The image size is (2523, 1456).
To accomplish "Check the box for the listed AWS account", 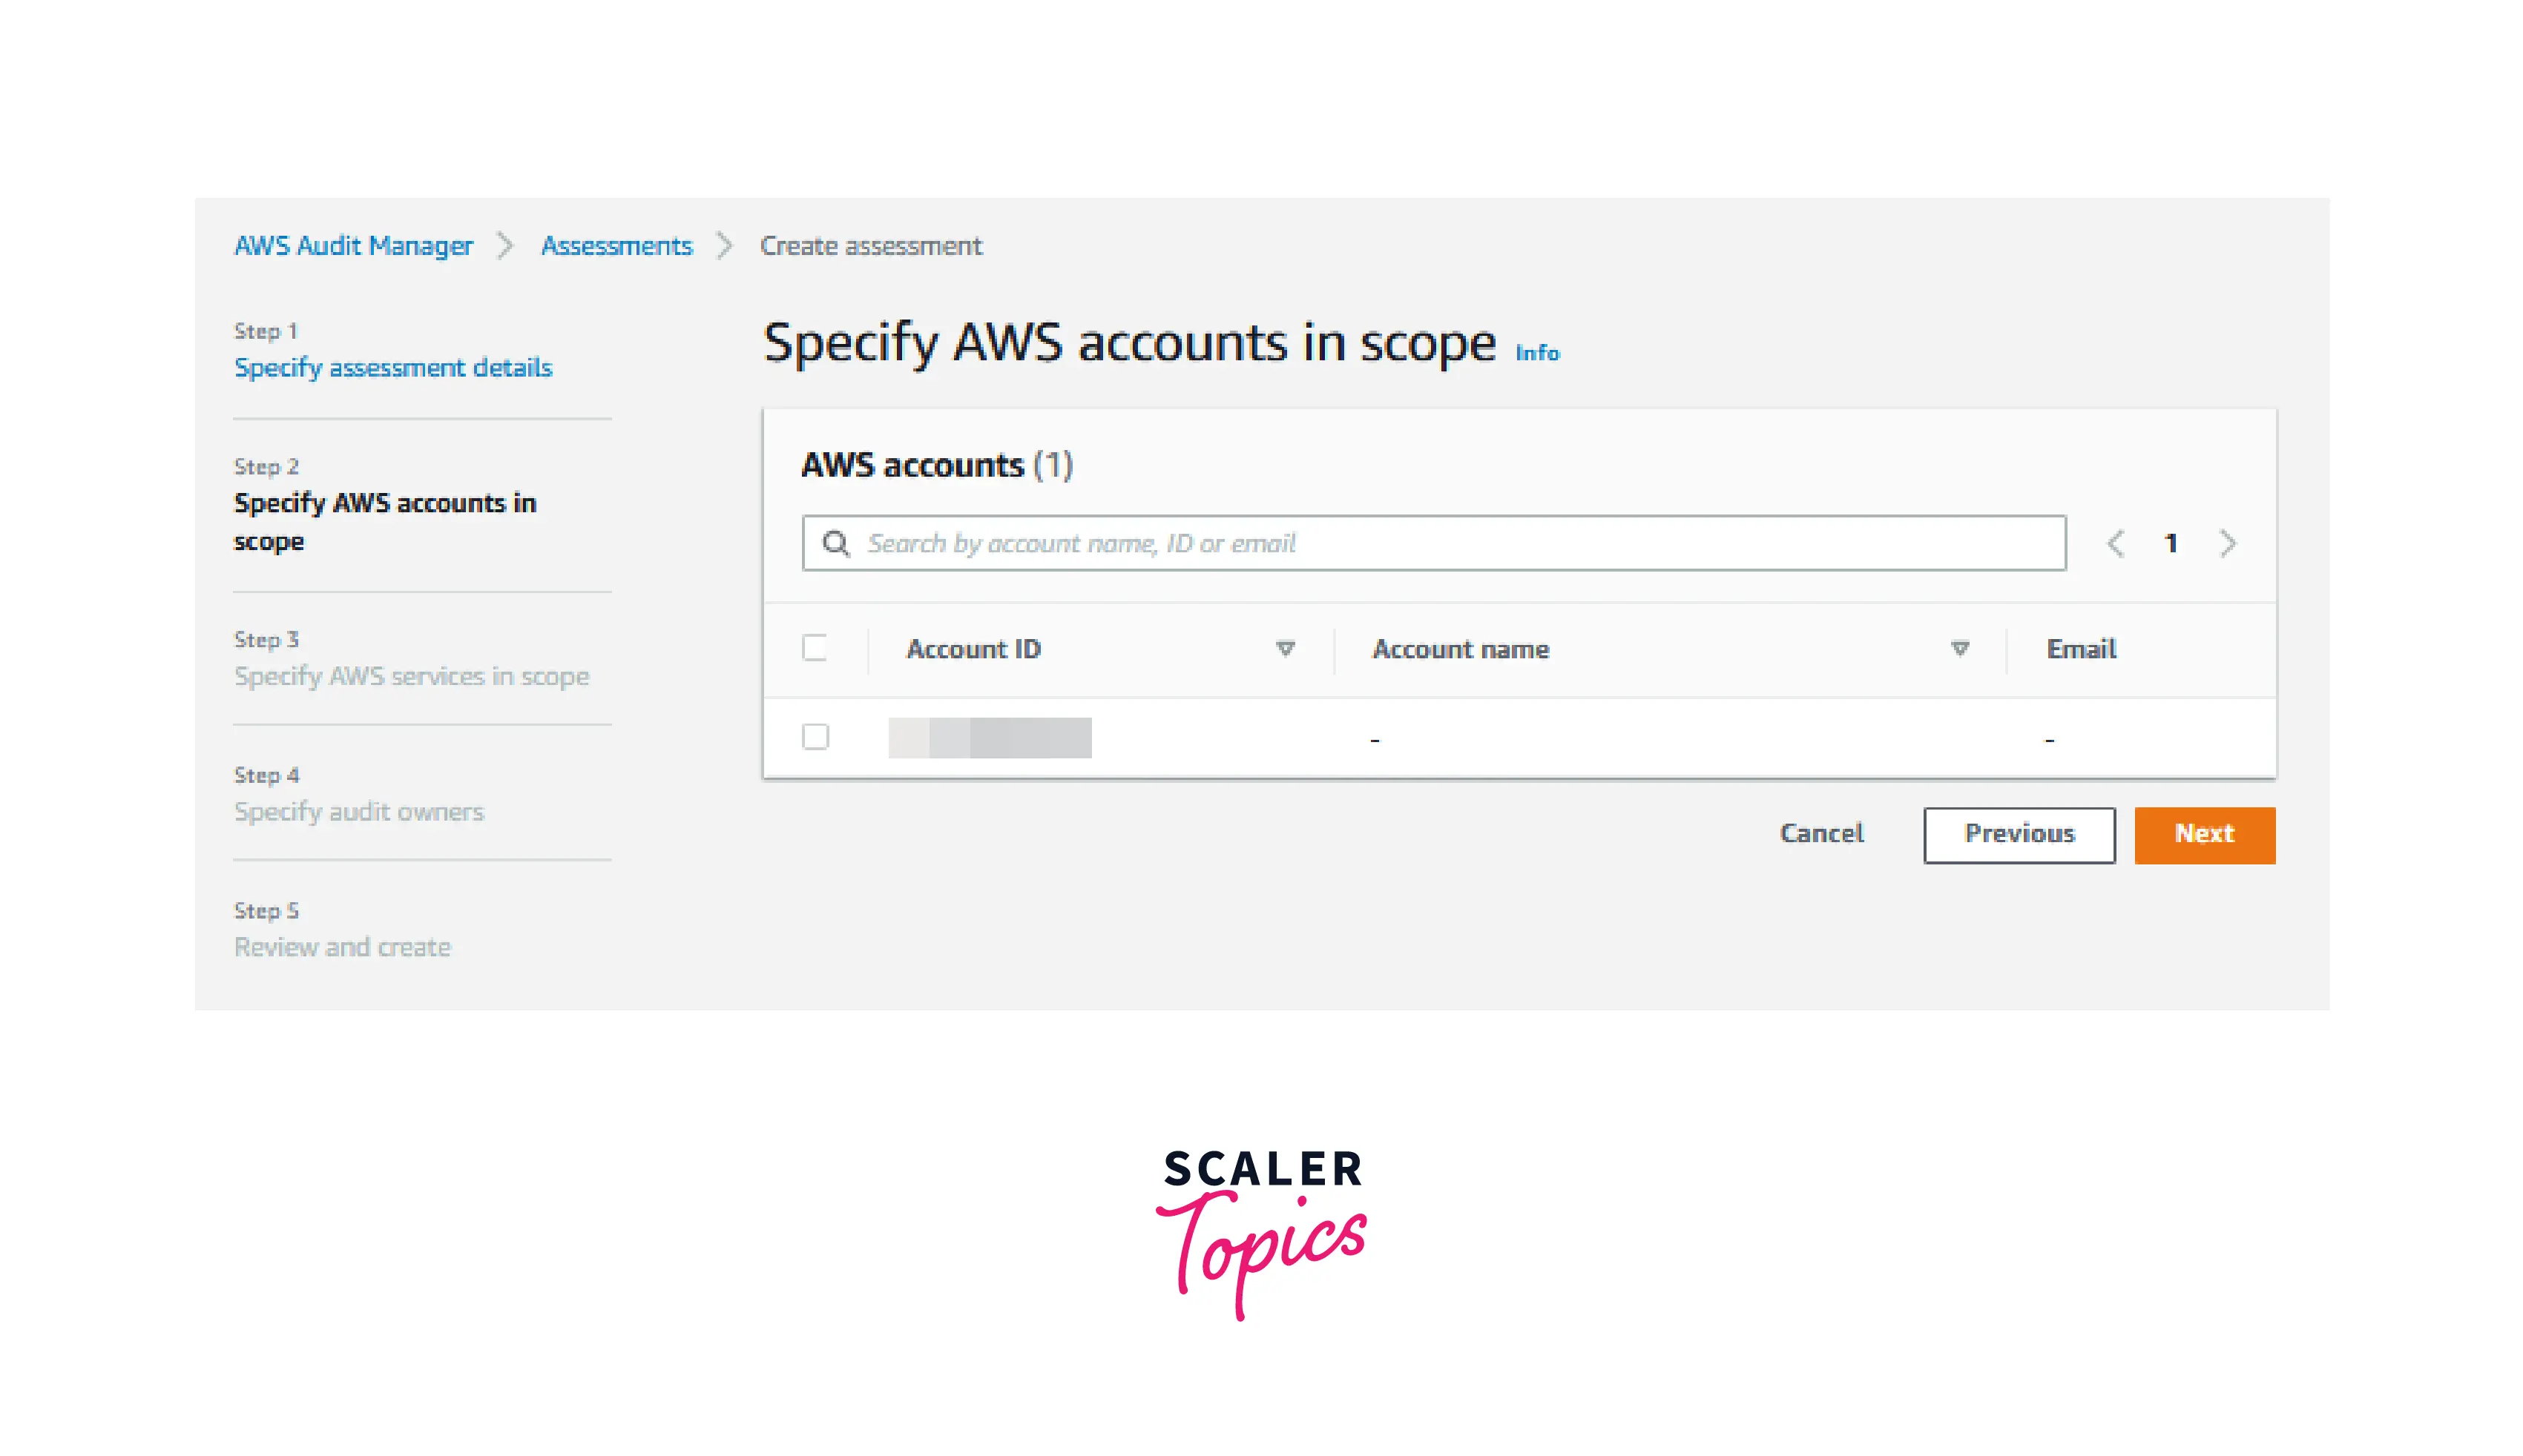I will (x=815, y=737).
